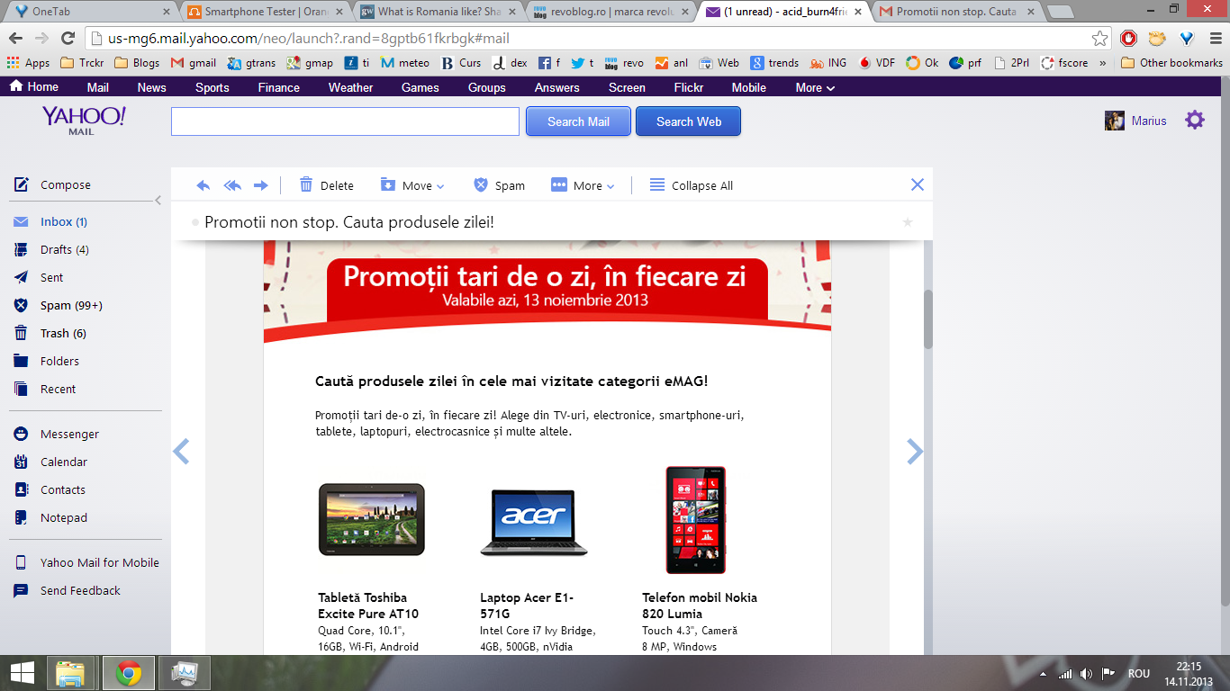
Task: Open the Windows Start button
Action: click(x=23, y=673)
